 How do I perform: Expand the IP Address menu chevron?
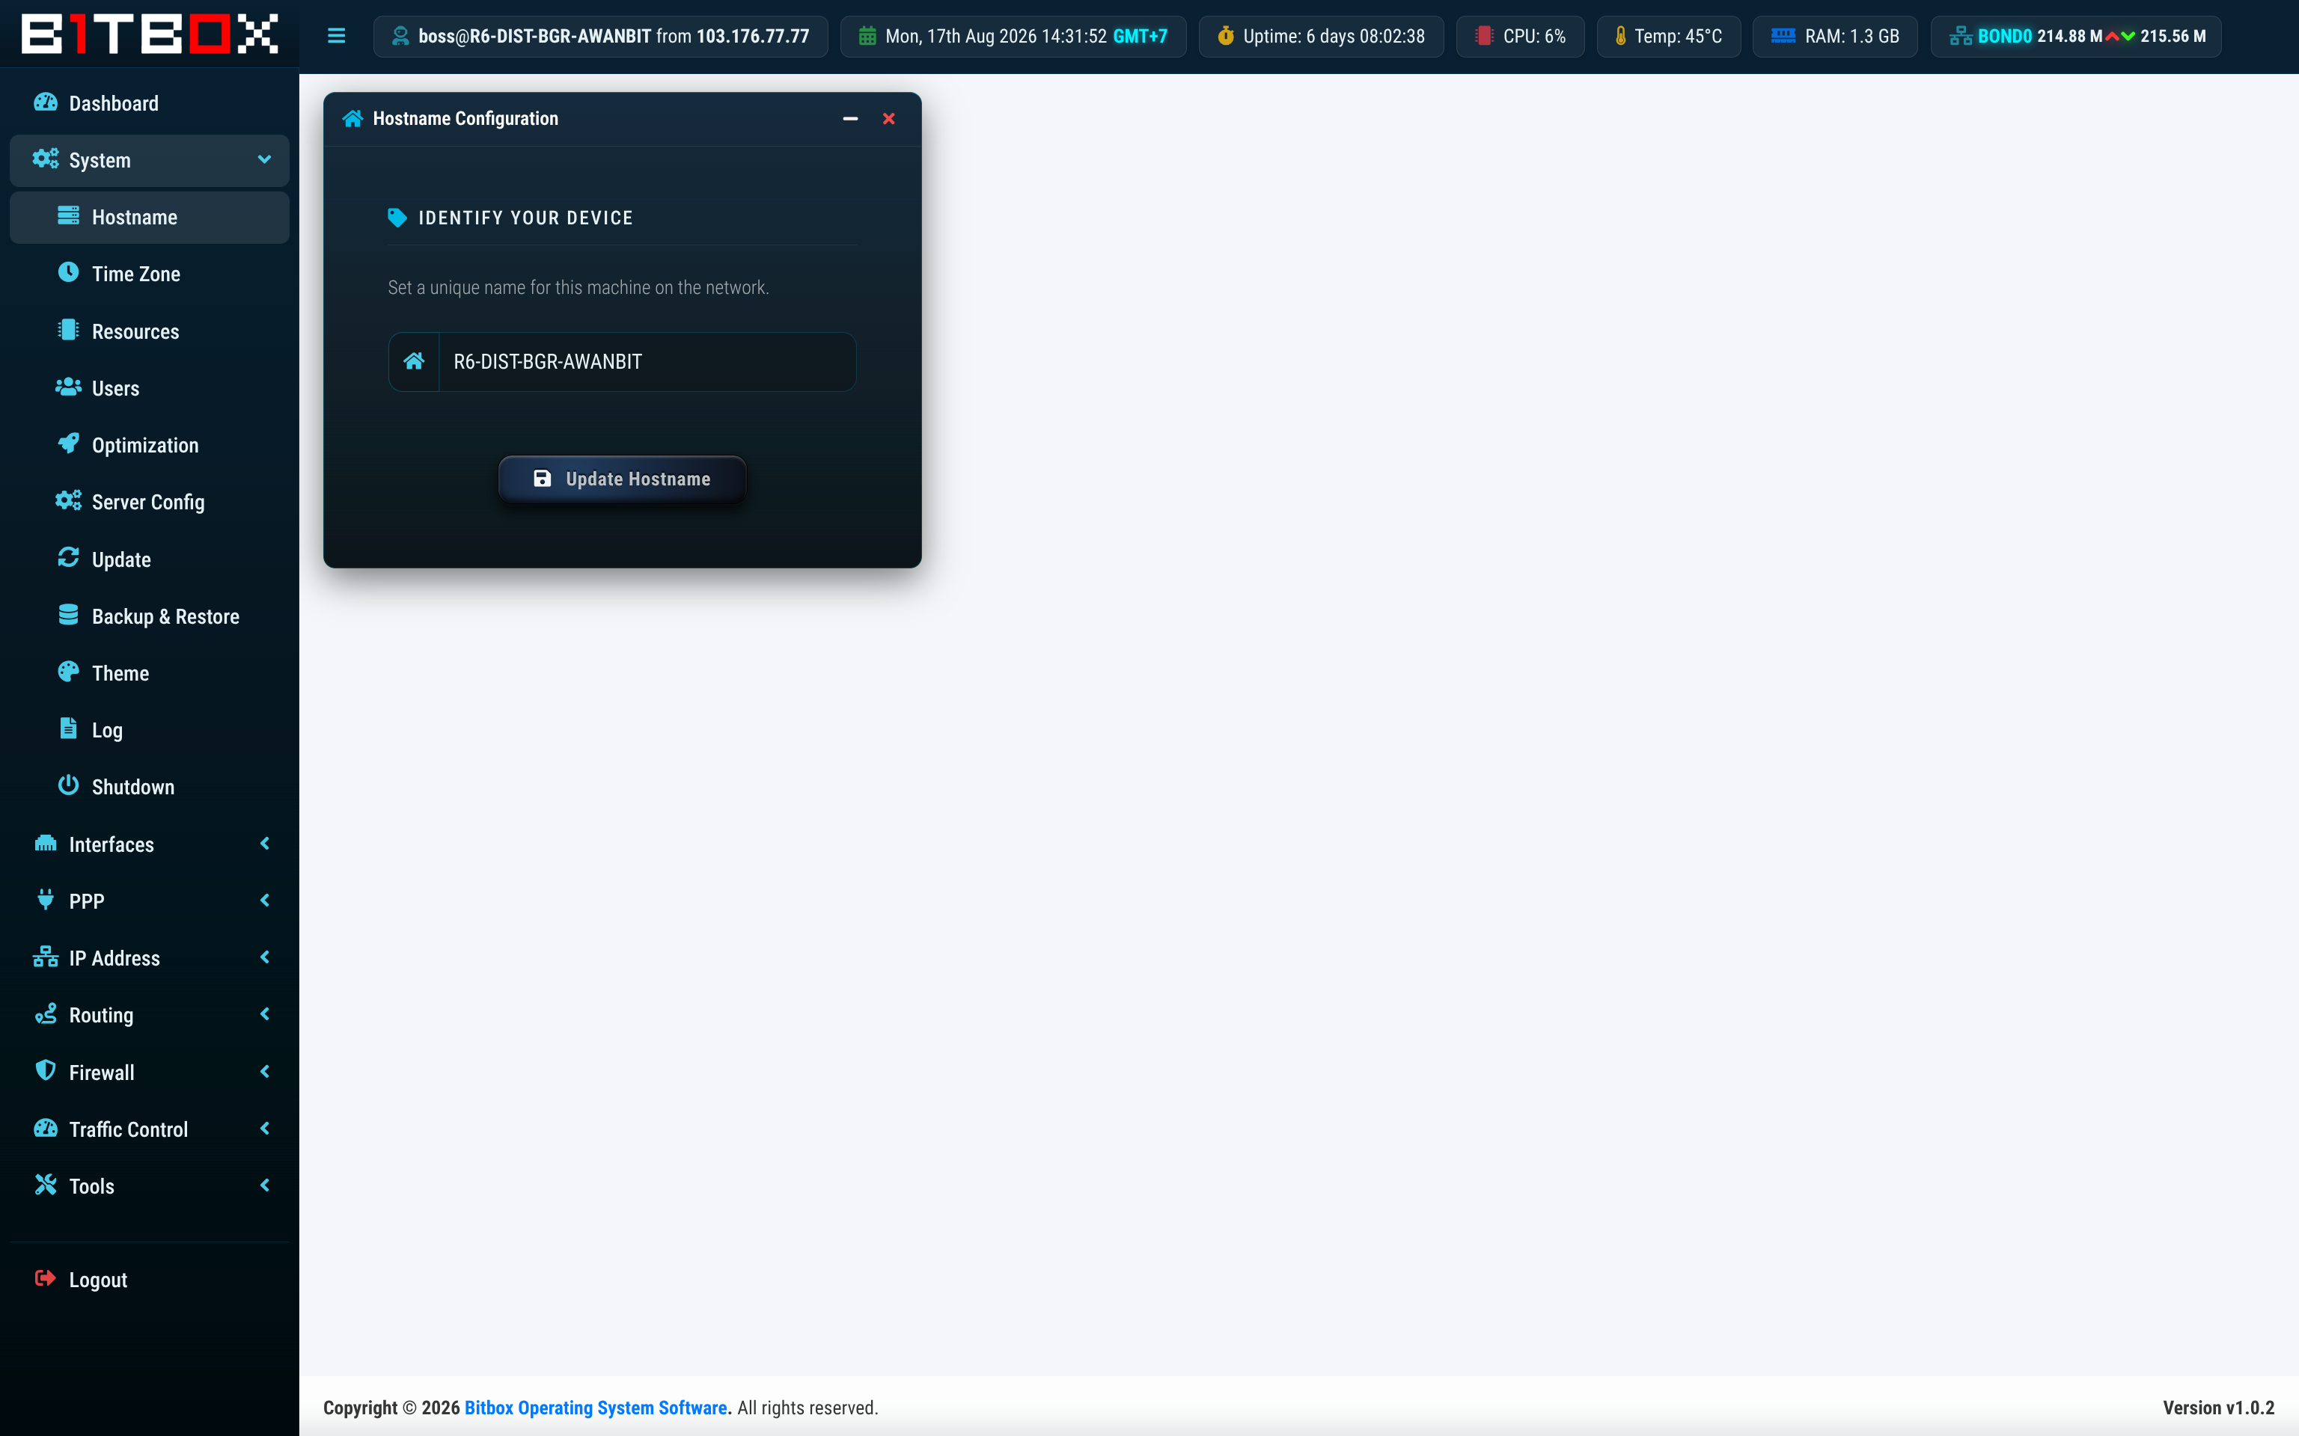(264, 957)
